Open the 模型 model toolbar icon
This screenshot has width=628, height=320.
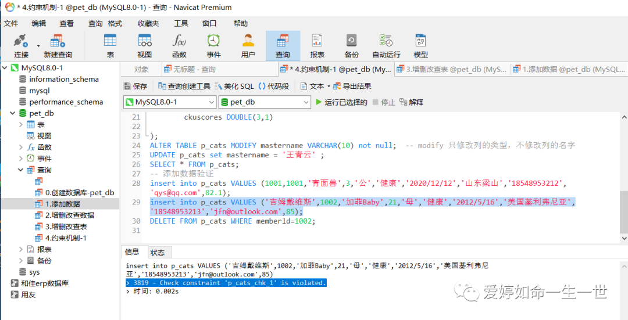(x=420, y=46)
